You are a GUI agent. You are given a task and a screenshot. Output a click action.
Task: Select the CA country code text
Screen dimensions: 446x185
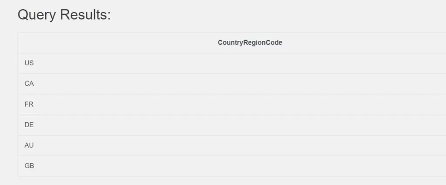coord(29,84)
